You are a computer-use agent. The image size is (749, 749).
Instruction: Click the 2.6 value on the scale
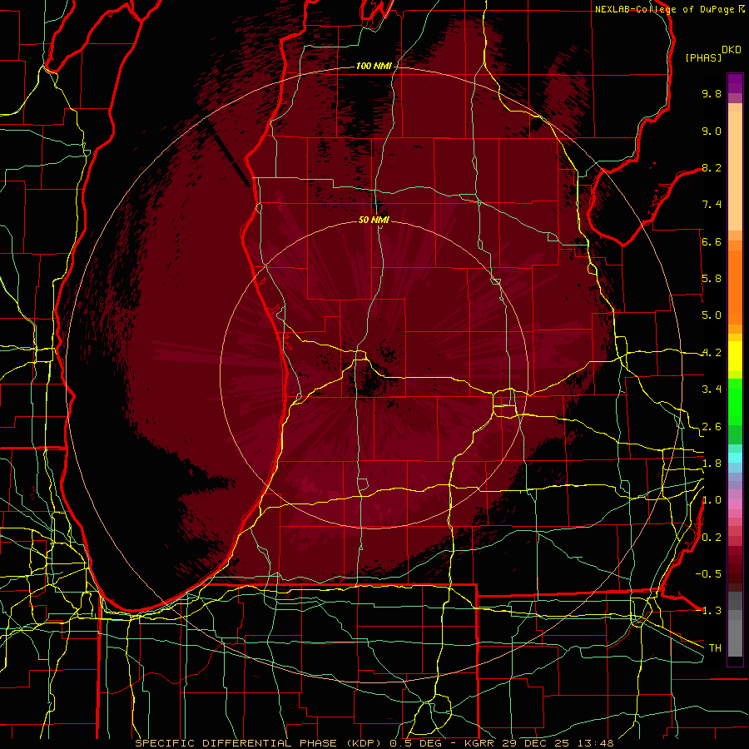pos(712,427)
